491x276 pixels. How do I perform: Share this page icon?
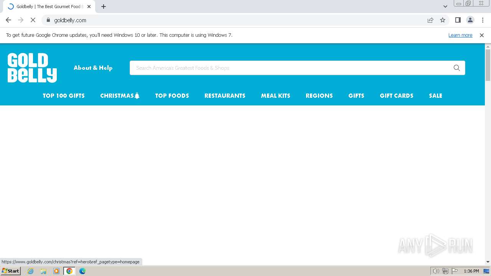tap(430, 20)
